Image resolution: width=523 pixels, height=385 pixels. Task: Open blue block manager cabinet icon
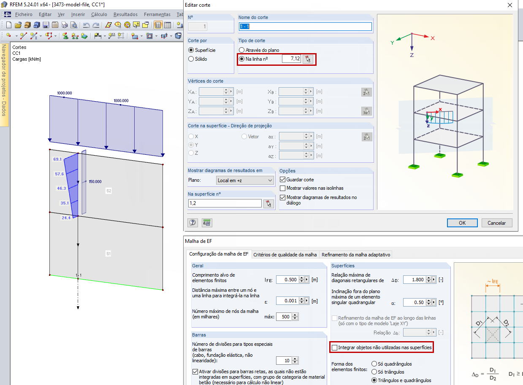37,25
